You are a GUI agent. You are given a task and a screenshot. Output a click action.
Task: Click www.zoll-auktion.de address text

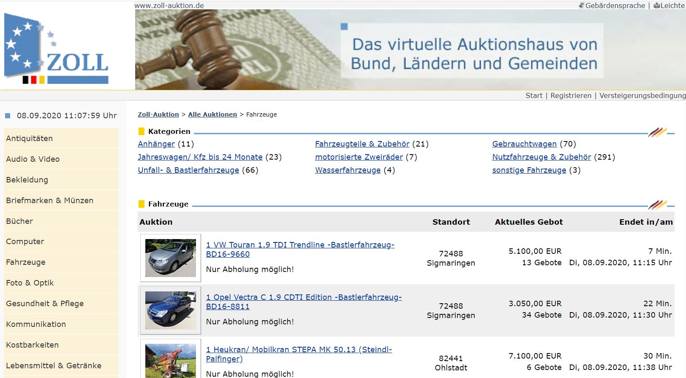pos(169,5)
